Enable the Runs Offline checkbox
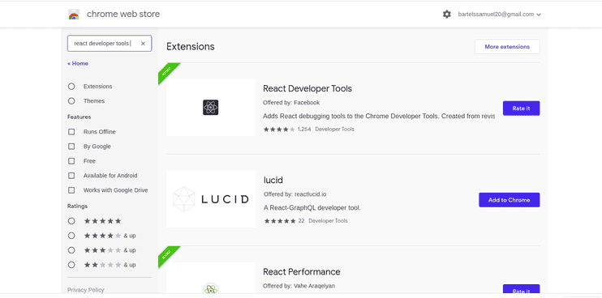Viewport: 602px width, 298px height. point(71,132)
